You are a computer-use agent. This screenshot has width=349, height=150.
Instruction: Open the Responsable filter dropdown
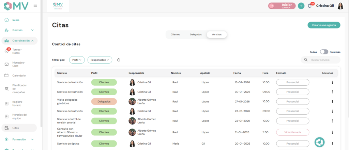[100, 60]
